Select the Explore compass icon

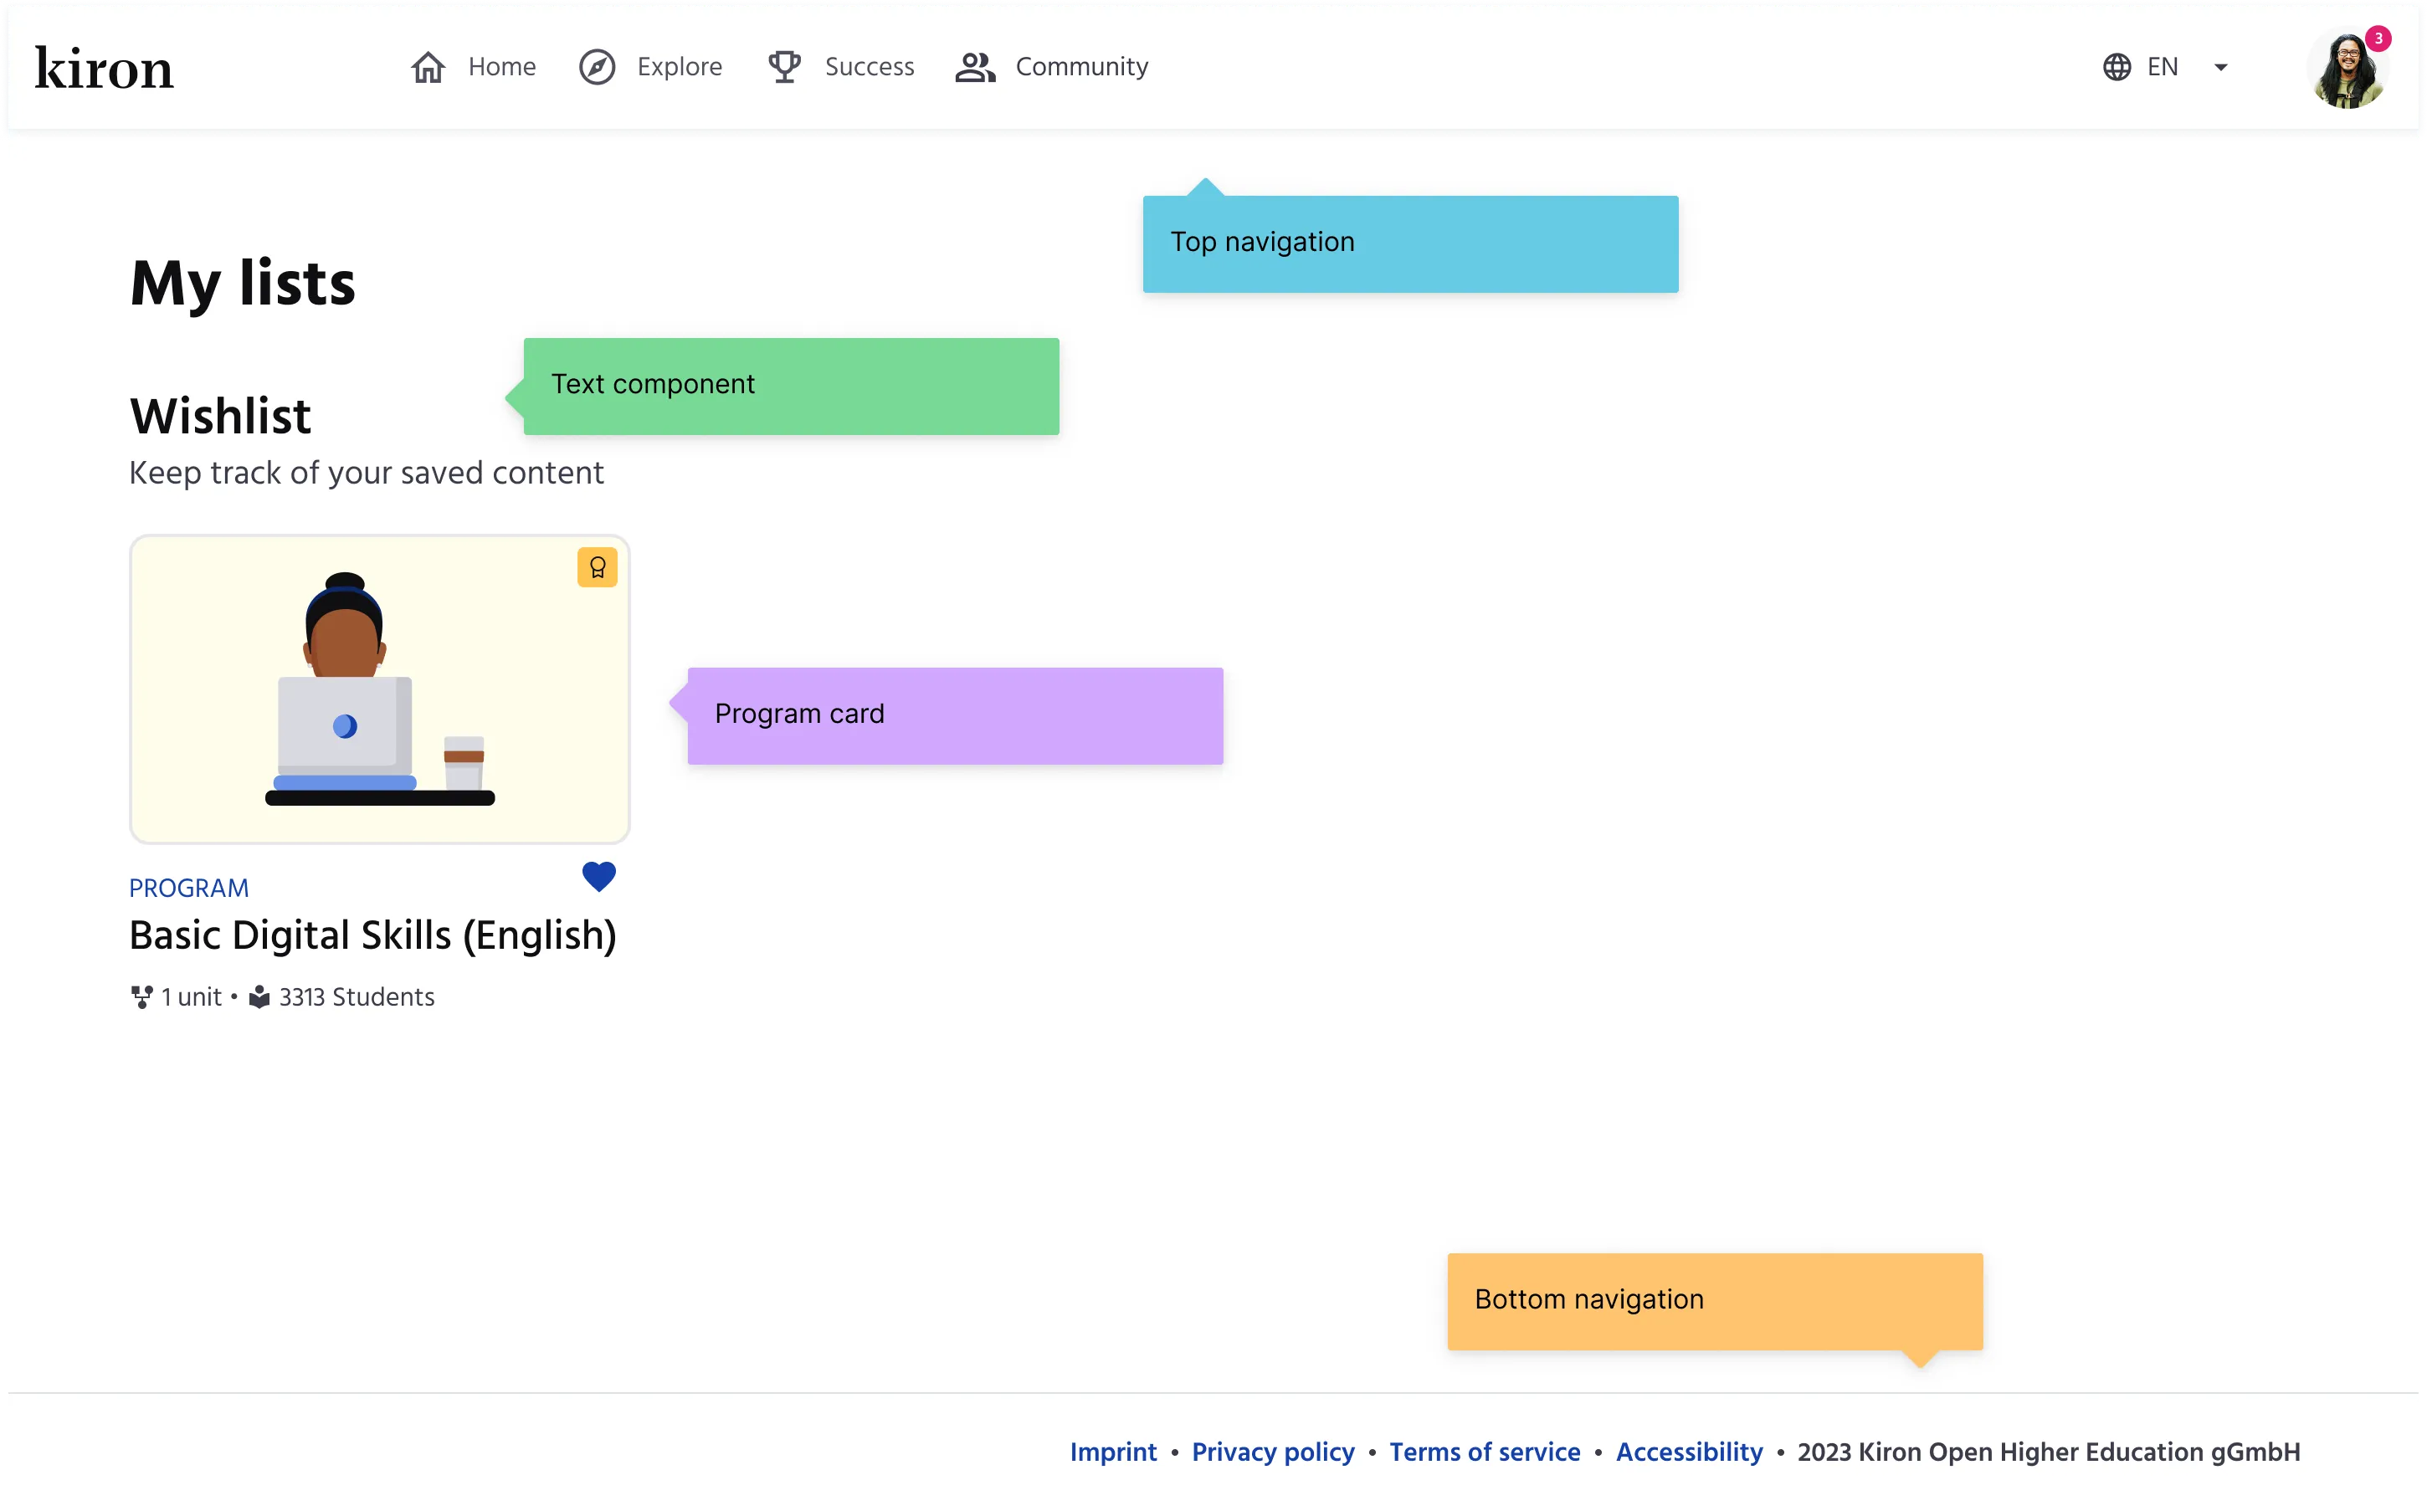pos(597,66)
